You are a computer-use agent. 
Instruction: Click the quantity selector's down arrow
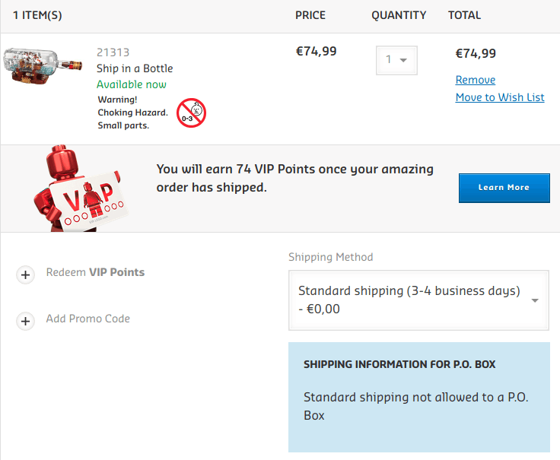(403, 59)
